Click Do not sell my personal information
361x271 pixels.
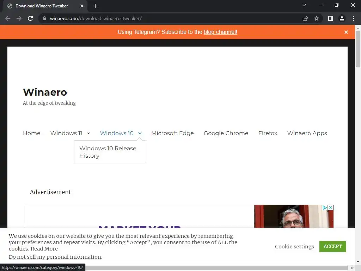pos(55,257)
